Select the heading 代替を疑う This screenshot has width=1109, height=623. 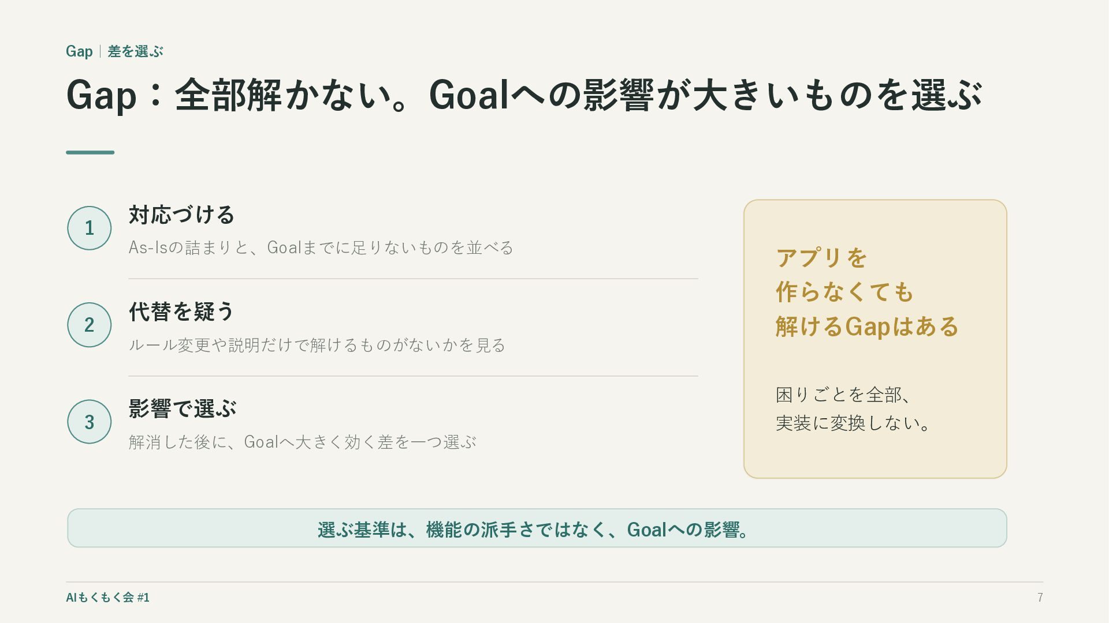pos(181,311)
